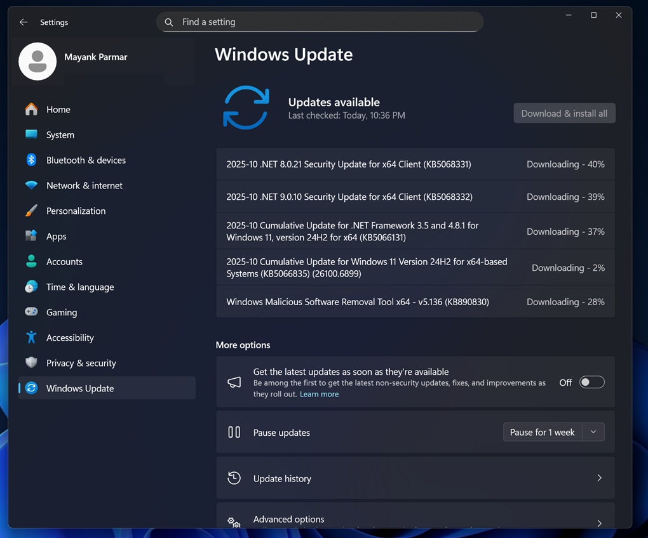
Task: Click the Bluetooth & devices icon
Action: (31, 160)
